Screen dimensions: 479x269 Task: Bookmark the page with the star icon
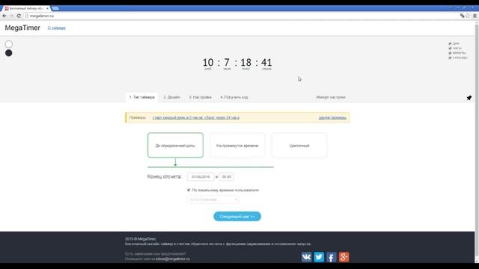[x=468, y=16]
